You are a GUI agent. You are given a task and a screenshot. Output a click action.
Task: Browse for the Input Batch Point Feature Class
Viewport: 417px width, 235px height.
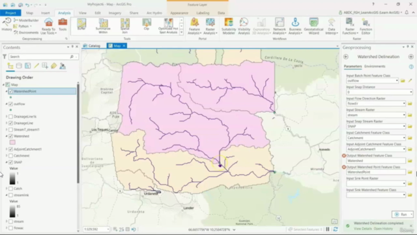[x=403, y=80]
